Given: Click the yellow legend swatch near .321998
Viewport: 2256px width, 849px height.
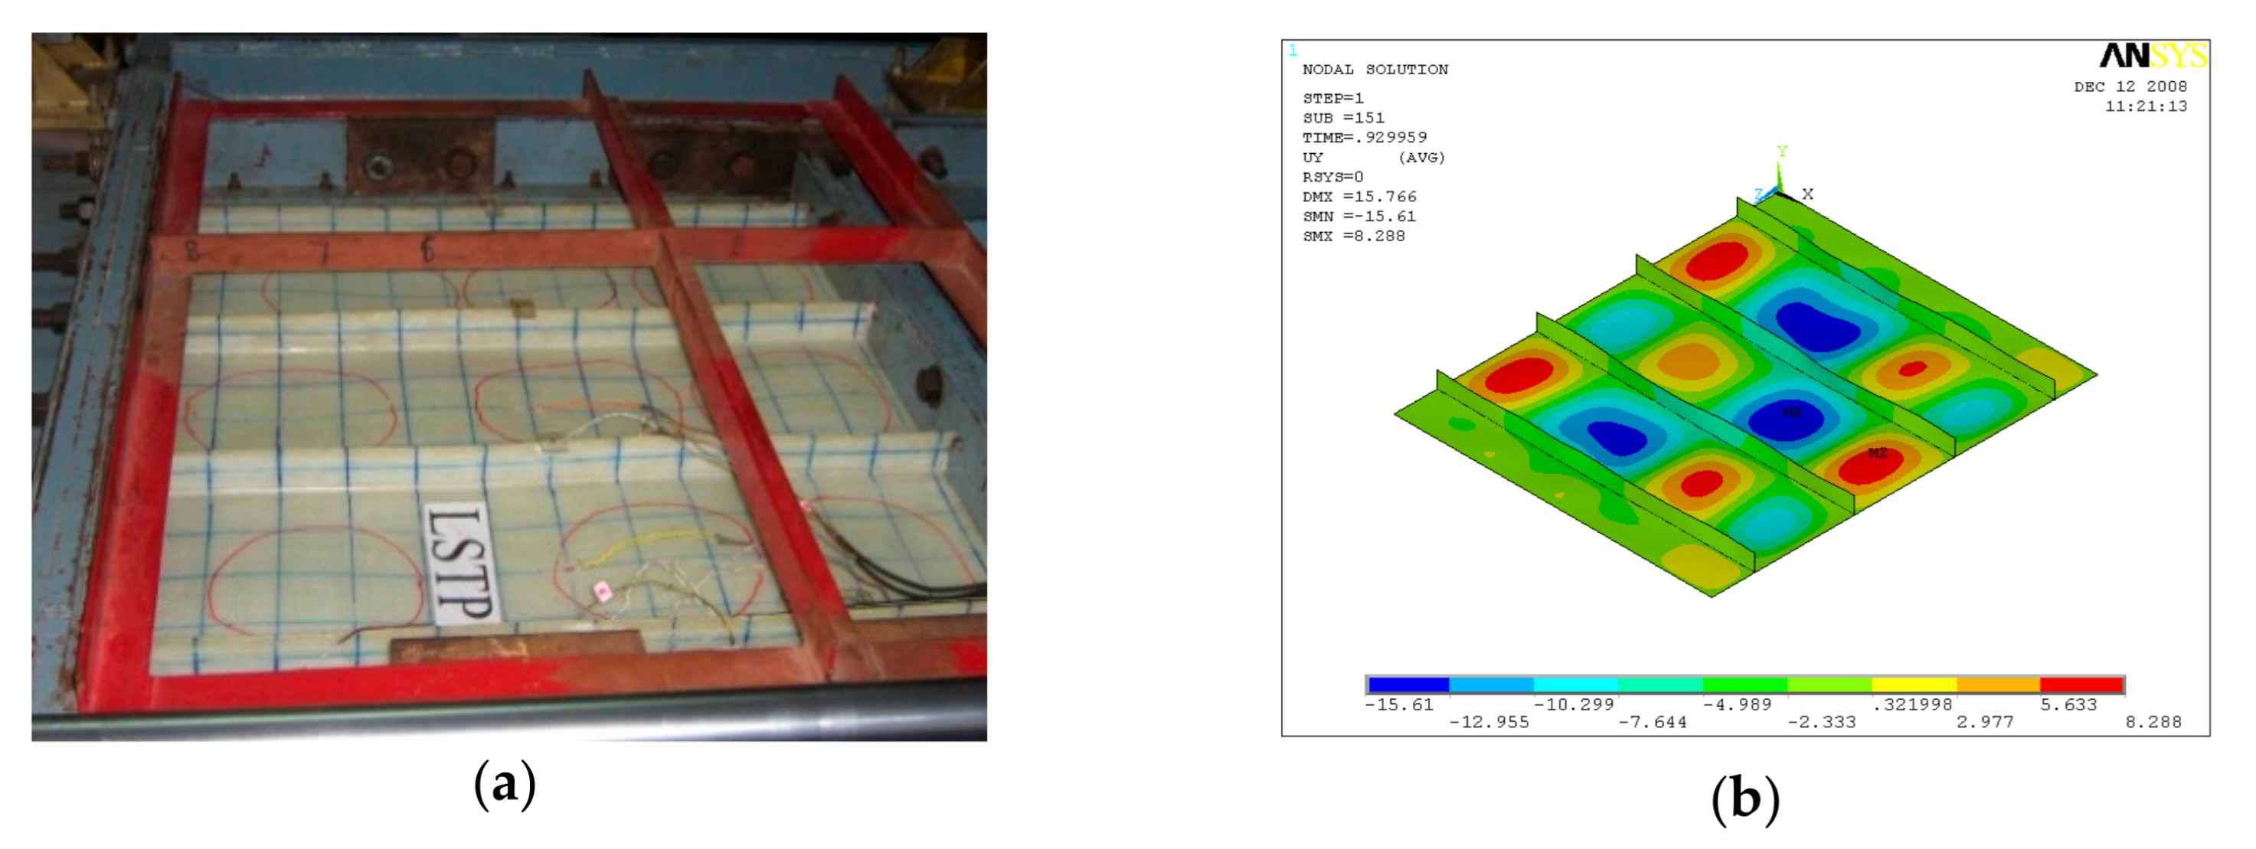Looking at the screenshot, I should (x=1914, y=684).
